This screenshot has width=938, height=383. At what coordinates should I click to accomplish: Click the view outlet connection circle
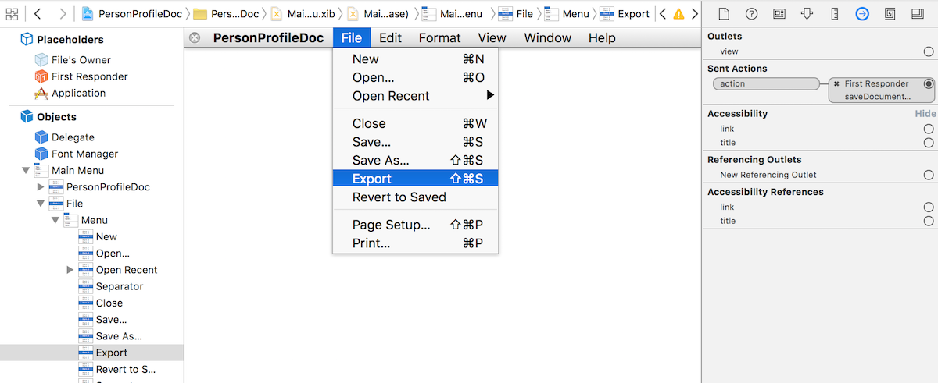[x=929, y=51]
